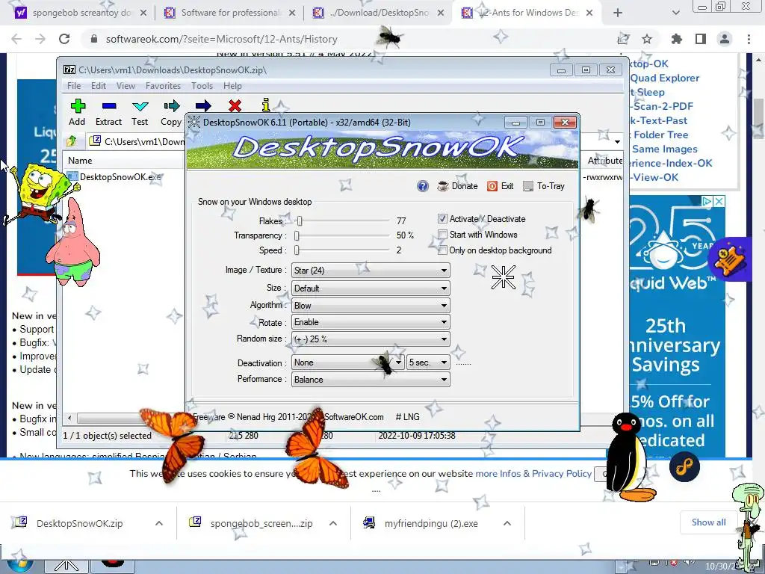Open the 5 sec. dropdown
Screen dimensions: 765x574
[428, 362]
